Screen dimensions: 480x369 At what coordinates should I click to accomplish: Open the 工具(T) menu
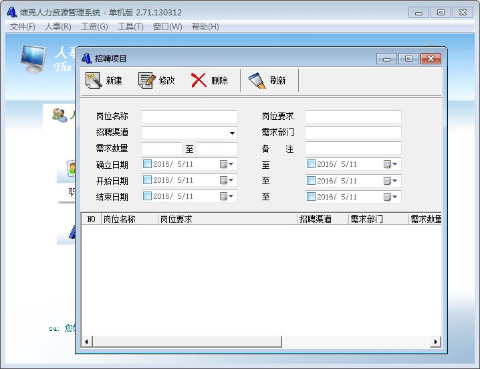pyautogui.click(x=130, y=27)
